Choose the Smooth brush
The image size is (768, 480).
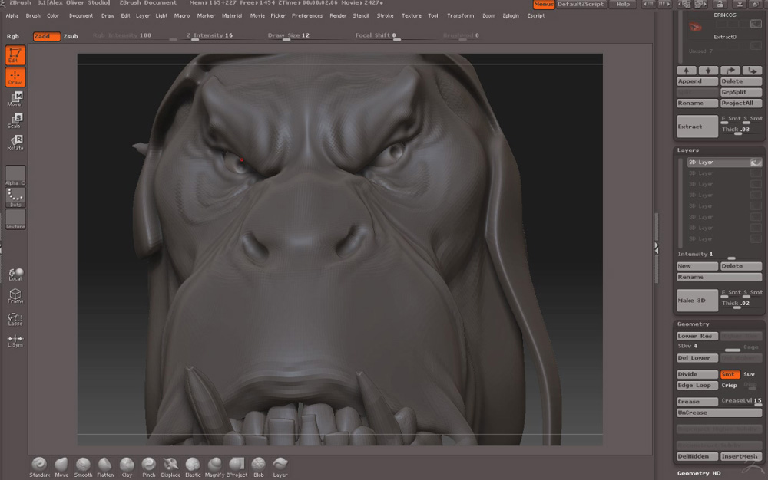[x=83, y=467]
